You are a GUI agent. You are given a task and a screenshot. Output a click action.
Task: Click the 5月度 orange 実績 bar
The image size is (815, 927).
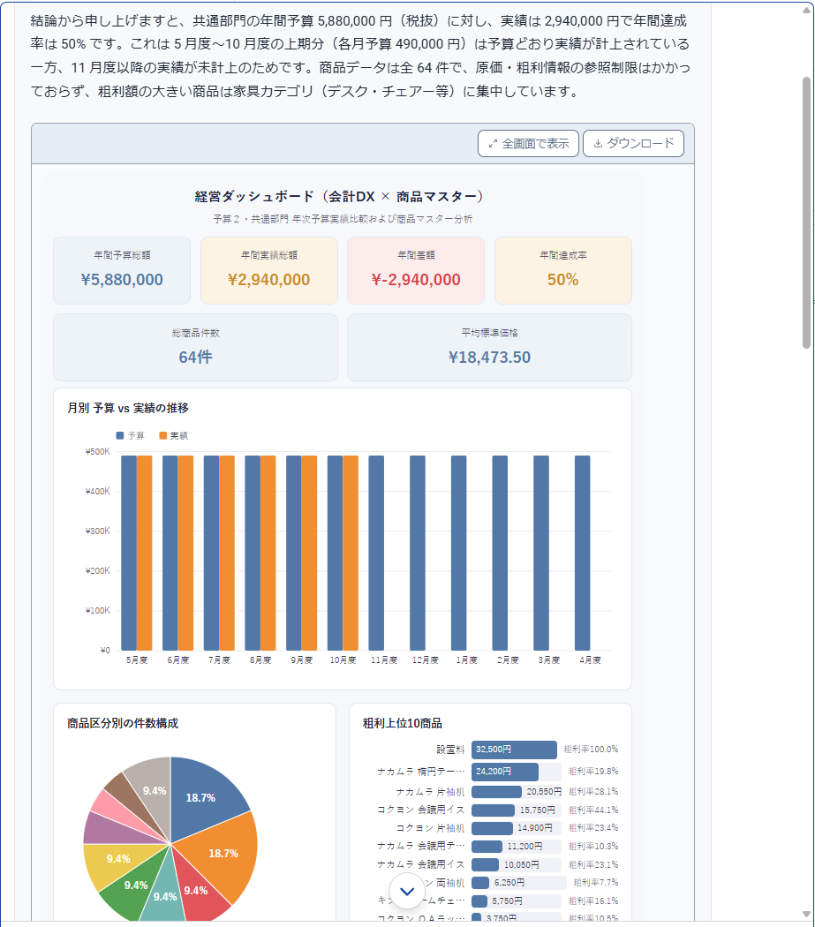[144, 553]
